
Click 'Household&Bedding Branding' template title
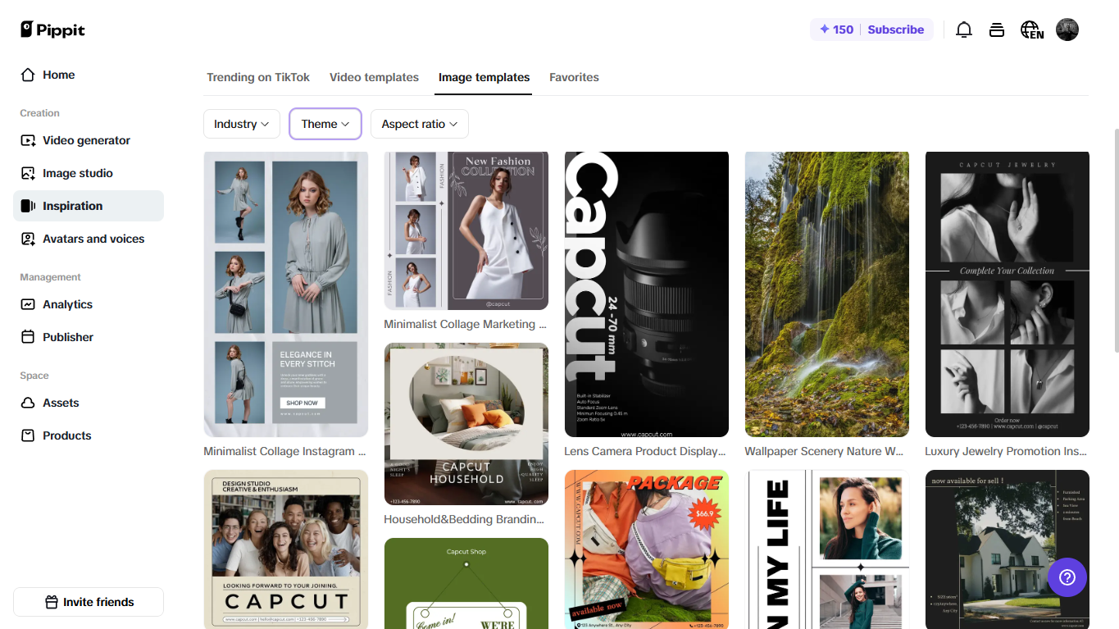click(464, 519)
